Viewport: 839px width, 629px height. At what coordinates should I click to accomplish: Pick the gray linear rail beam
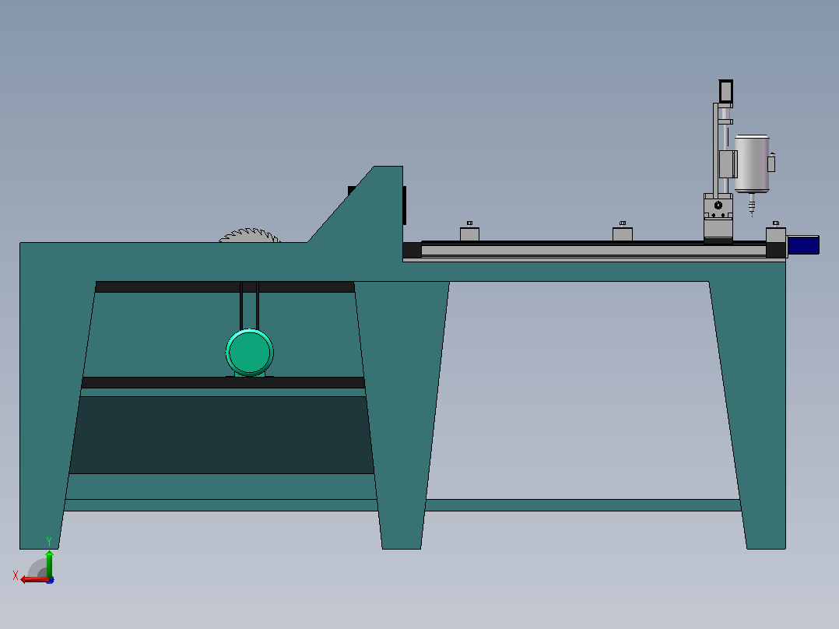[593, 251]
